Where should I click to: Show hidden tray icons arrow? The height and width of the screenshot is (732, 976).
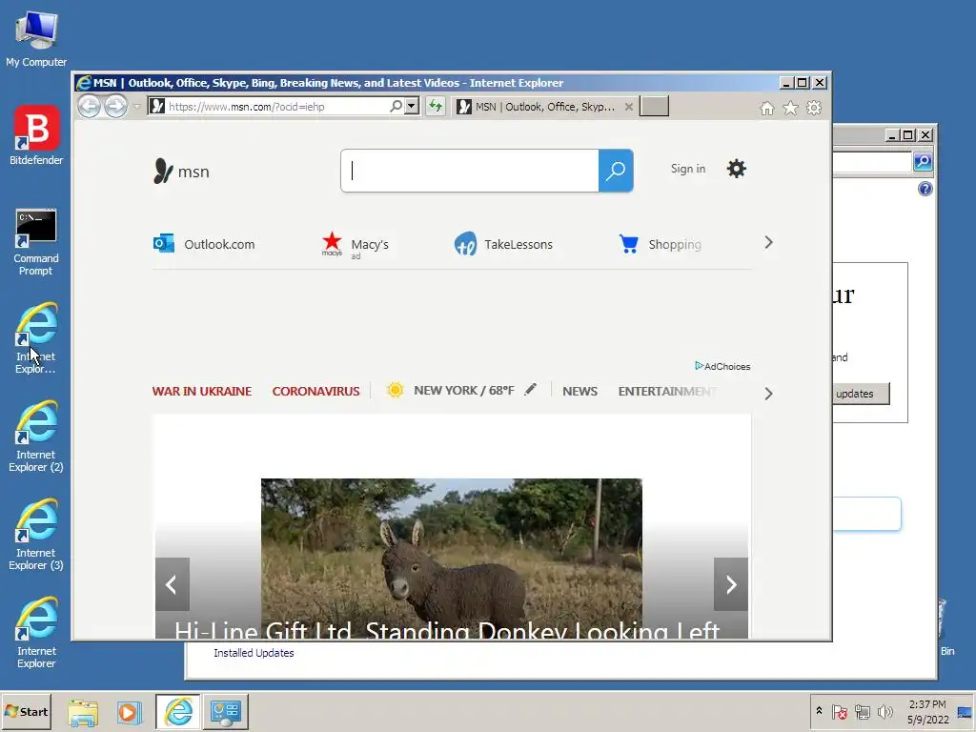coord(819,711)
